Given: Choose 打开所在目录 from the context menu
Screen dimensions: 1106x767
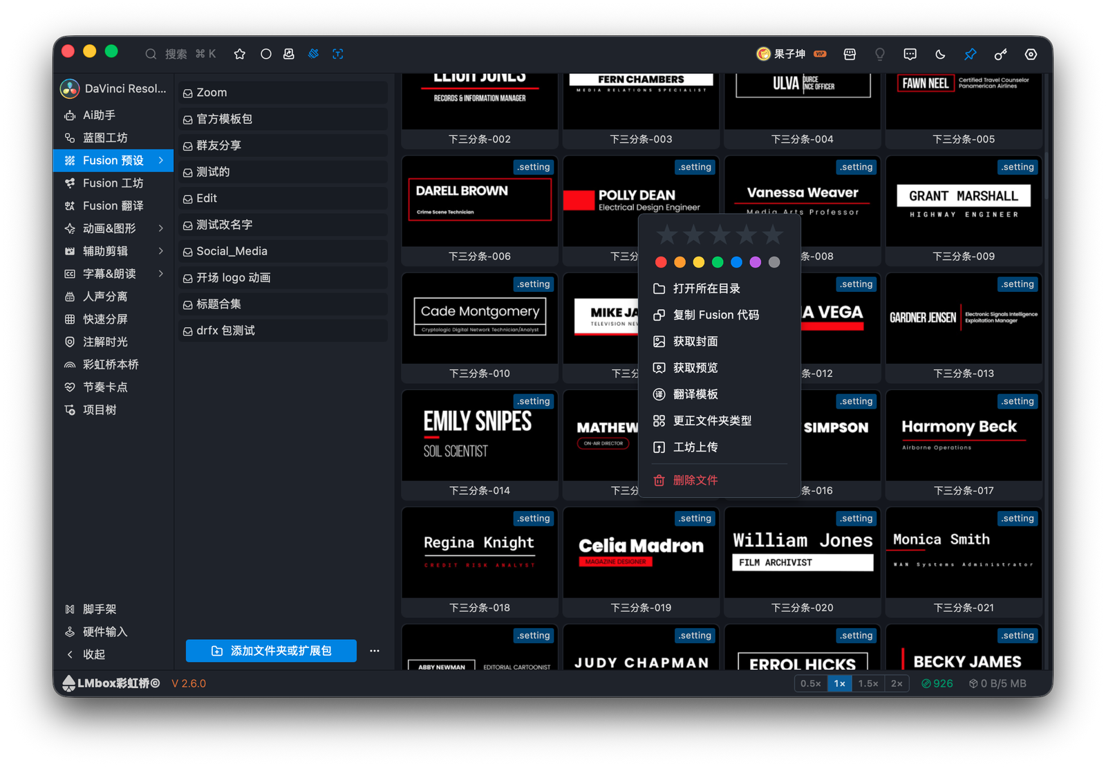Looking at the screenshot, I should point(720,288).
